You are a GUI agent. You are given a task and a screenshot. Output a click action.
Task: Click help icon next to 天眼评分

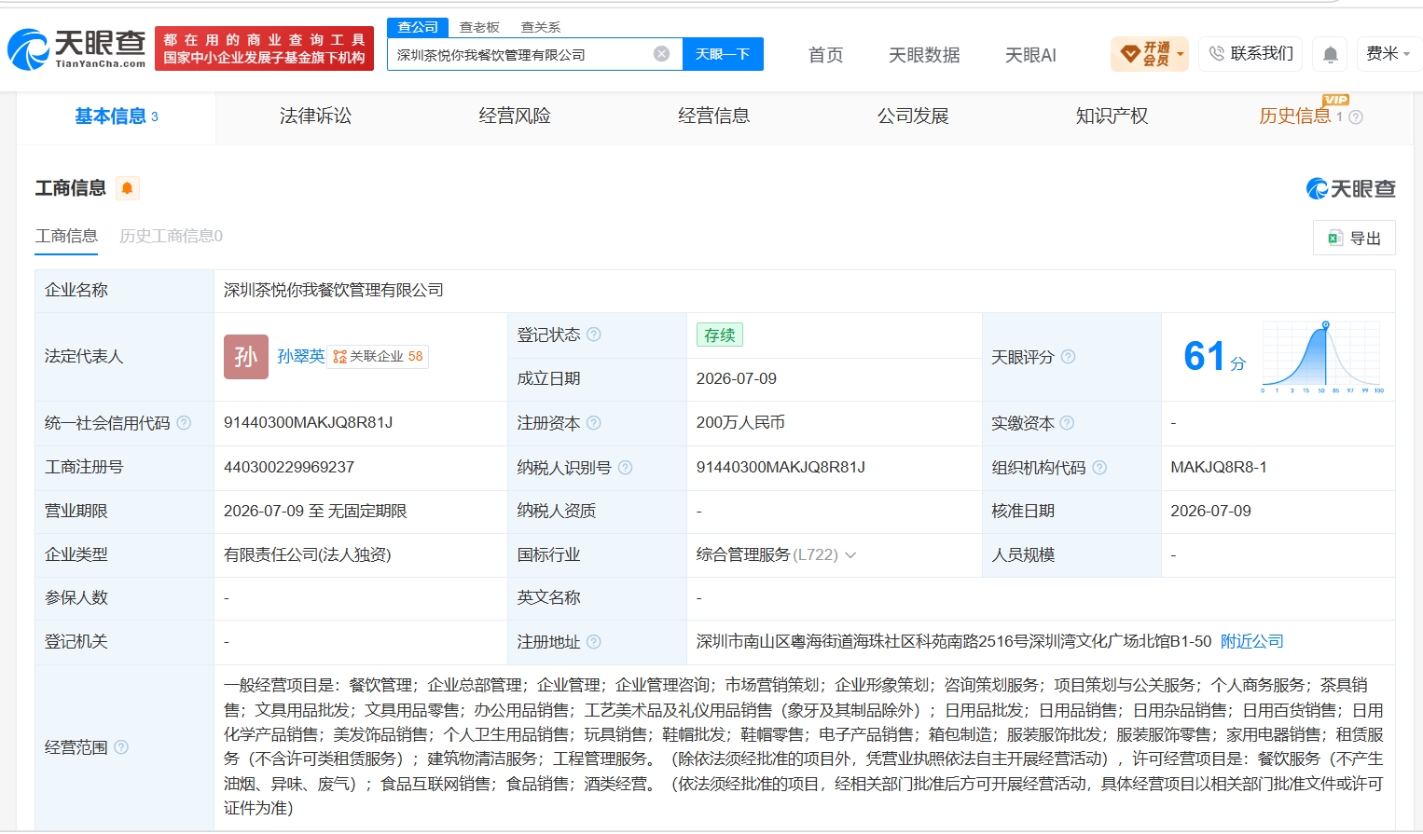click(1069, 357)
